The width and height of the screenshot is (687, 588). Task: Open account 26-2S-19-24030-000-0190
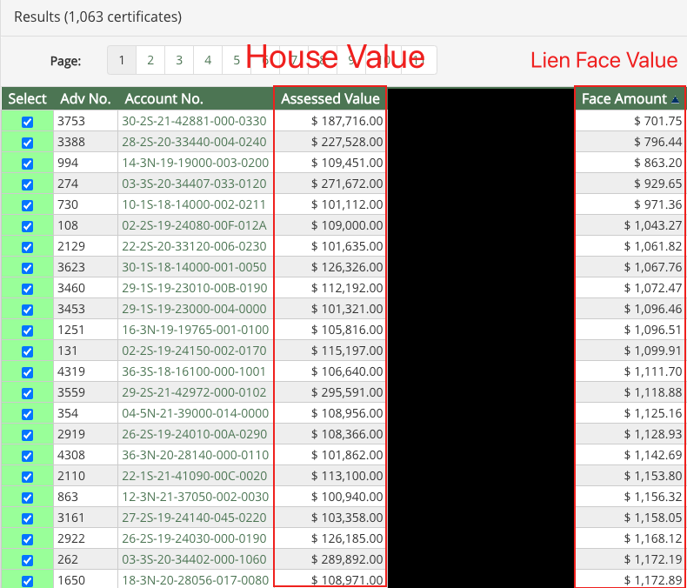[x=194, y=538]
